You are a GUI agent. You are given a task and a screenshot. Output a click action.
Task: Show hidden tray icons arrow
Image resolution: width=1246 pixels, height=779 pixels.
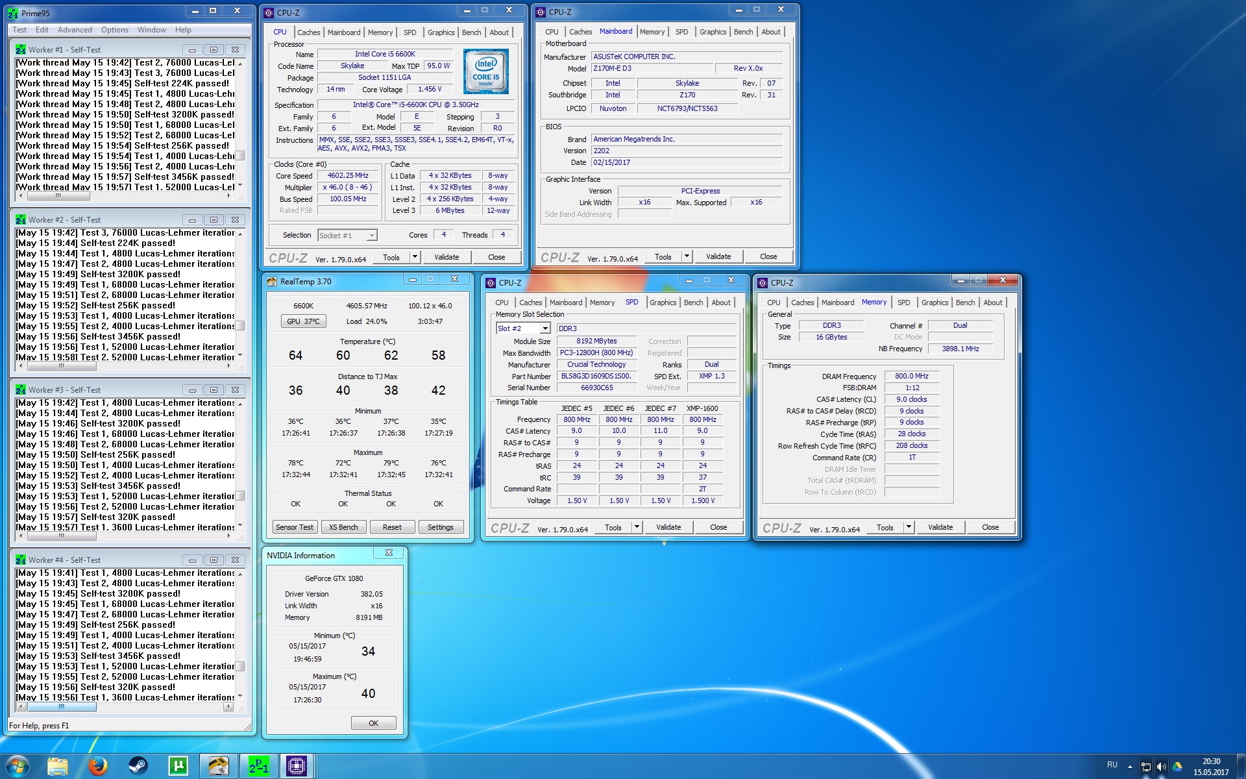(1130, 767)
